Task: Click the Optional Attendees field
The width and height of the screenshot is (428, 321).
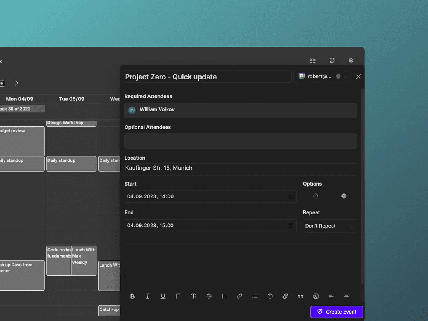Action: tap(240, 141)
